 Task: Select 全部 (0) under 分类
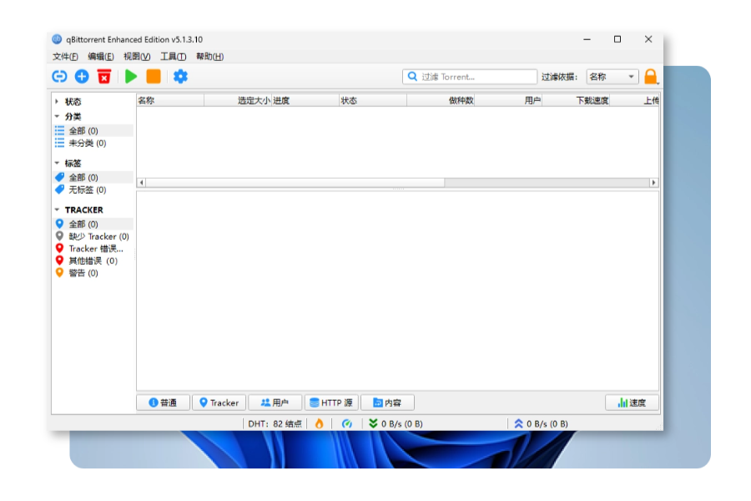point(93,130)
